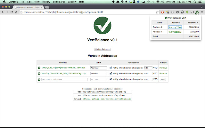The height and width of the screenshot is (128, 205).
Task: Remove Address 1 from list
Action: click(x=163, y=68)
